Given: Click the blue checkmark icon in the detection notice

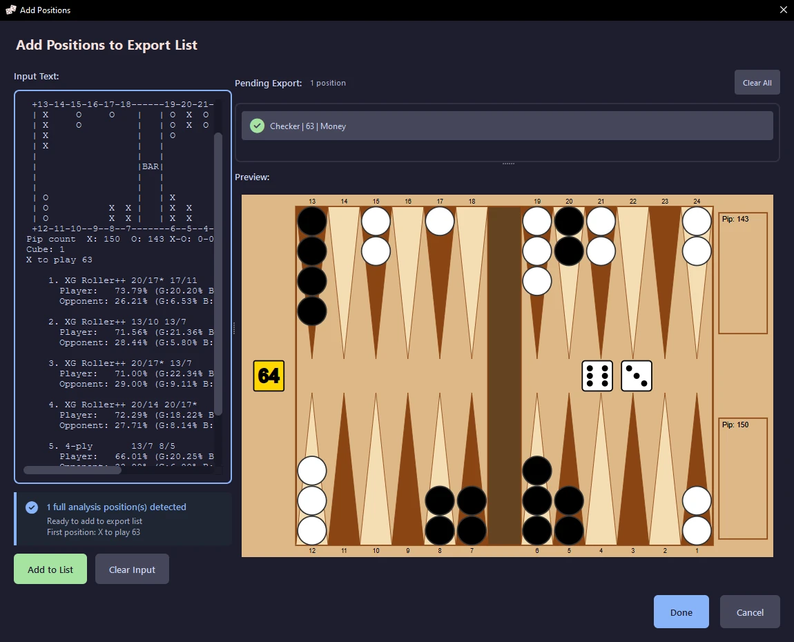Looking at the screenshot, I should (32, 507).
